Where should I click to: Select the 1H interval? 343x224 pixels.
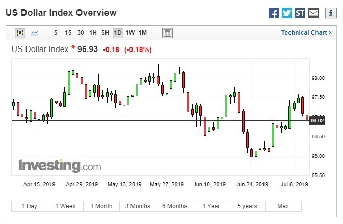point(93,33)
